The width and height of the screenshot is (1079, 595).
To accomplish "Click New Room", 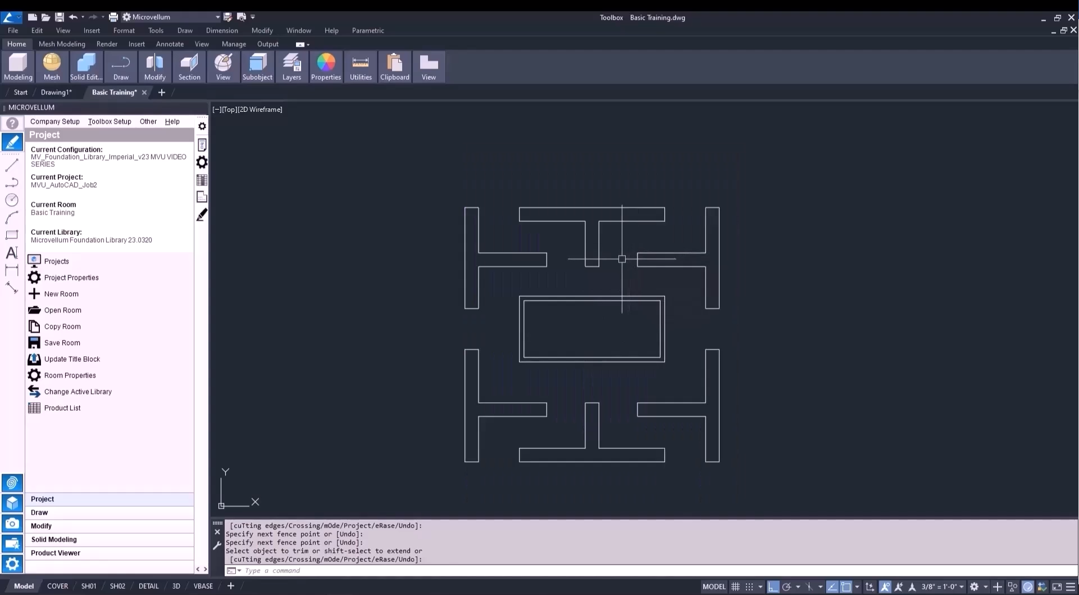I will [61, 294].
